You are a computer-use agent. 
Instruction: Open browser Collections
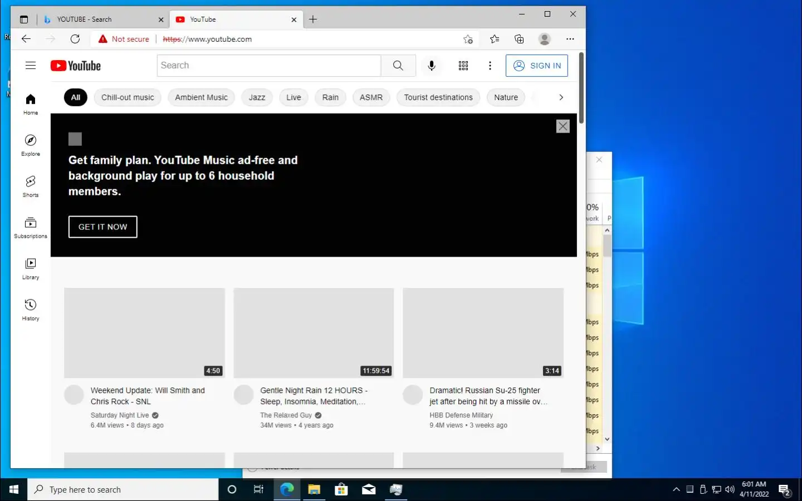click(519, 39)
